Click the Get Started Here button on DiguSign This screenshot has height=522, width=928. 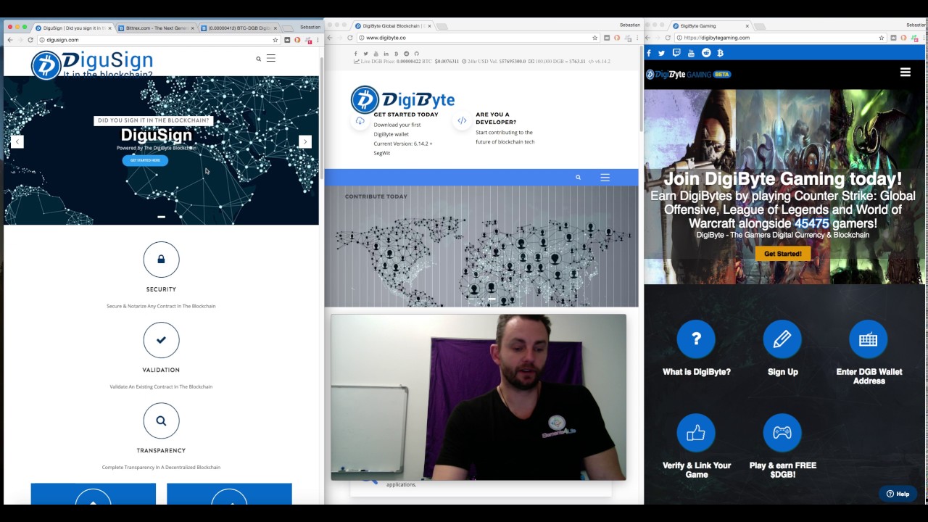(145, 160)
